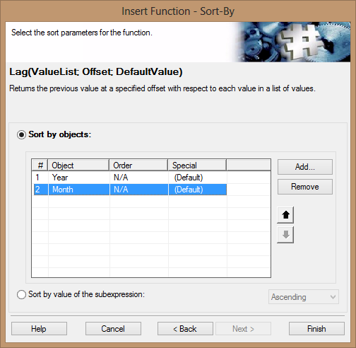356x348 pixels.
Task: Open the Ascending order dropdown
Action: [x=304, y=297]
